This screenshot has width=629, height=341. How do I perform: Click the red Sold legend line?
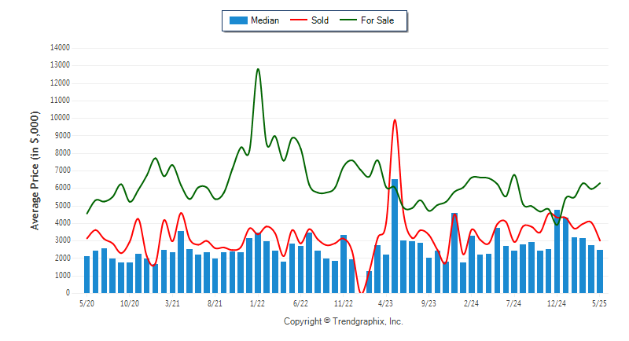[299, 20]
